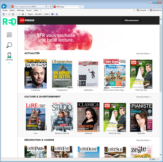Screen dimensions: 163x162
Task: Click the browser forward arrow button
Action: (9, 7)
